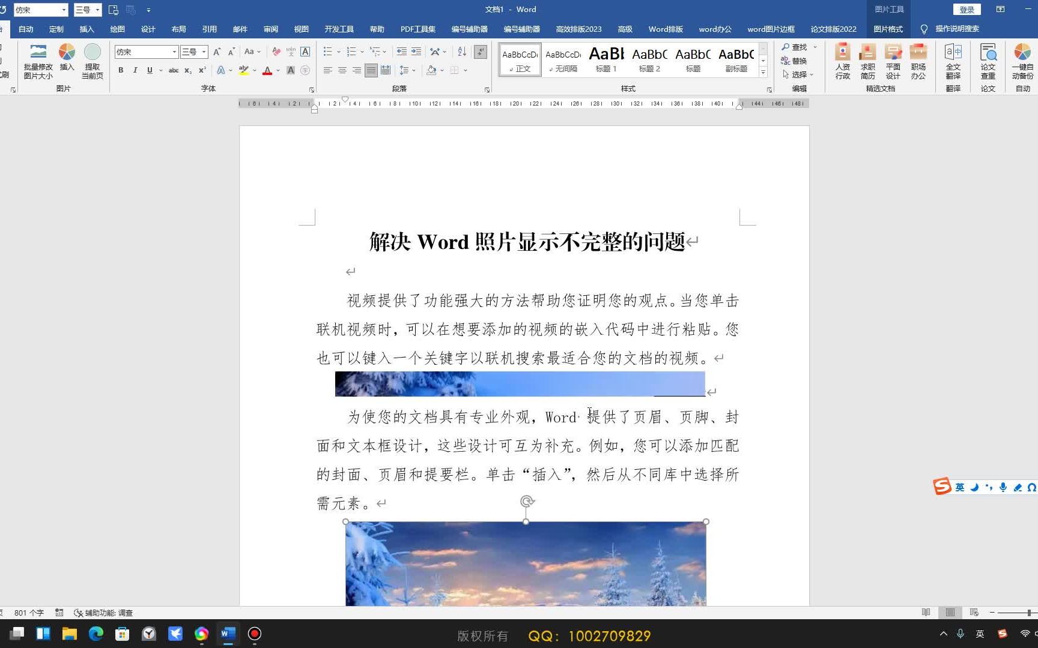Toggle show/hide paragraph marks
Image resolution: width=1038 pixels, height=648 pixels.
pos(481,52)
